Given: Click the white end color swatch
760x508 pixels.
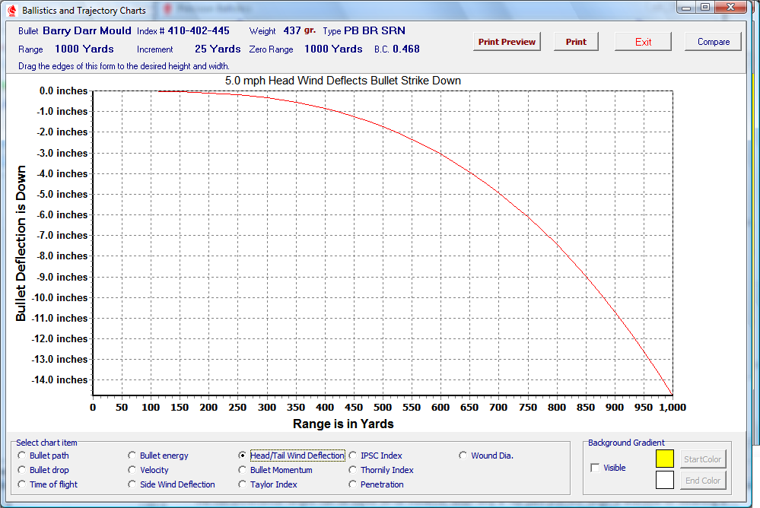Looking at the screenshot, I should coord(664,481).
